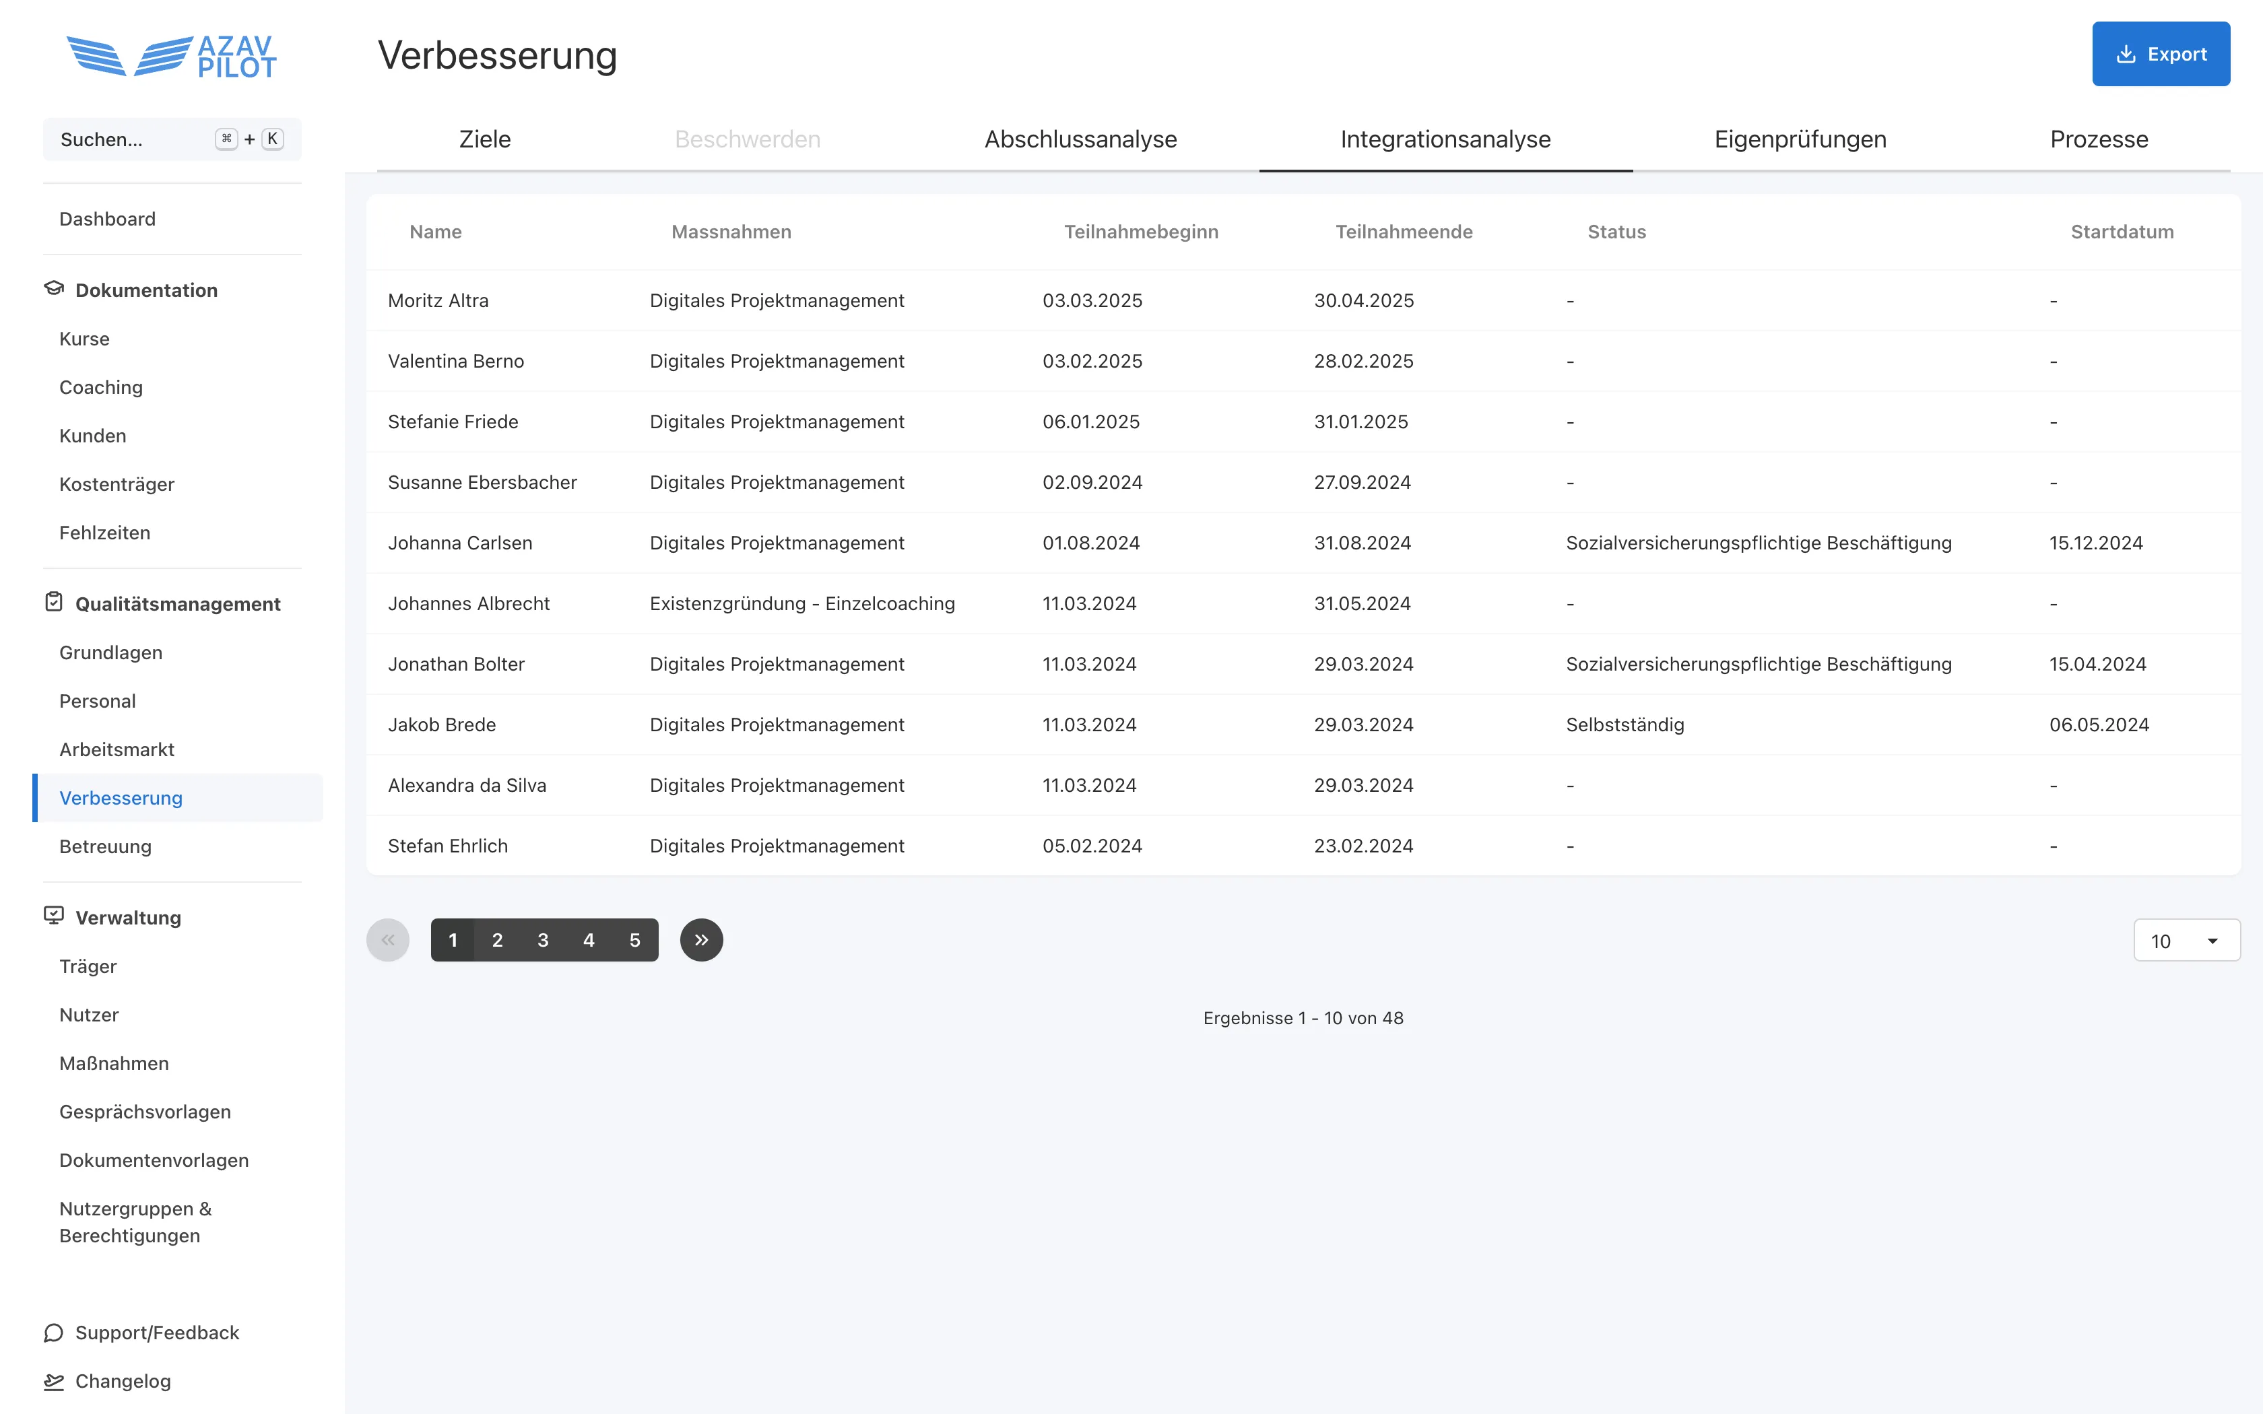Navigate to Gesprächsvorlagen in sidebar

(x=145, y=1112)
